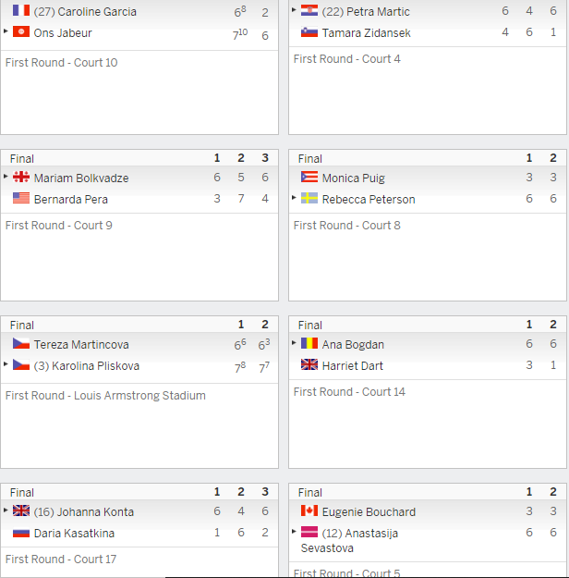This screenshot has width=569, height=578.
Task: Click the Georgian flag beside Mariam Bolkvadze
Action: point(21,177)
